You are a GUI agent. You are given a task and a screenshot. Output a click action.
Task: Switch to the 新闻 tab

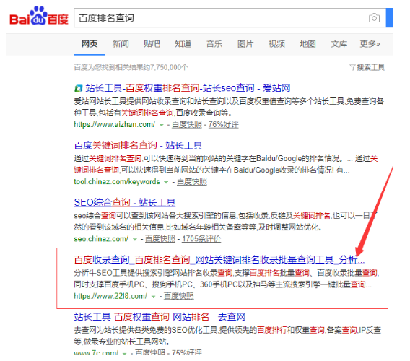pyautogui.click(x=121, y=44)
